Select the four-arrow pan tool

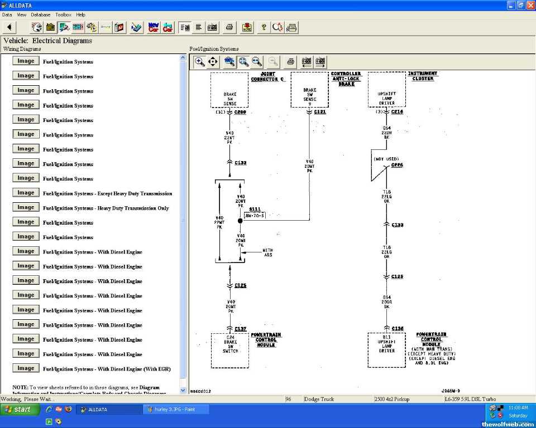pyautogui.click(x=213, y=62)
